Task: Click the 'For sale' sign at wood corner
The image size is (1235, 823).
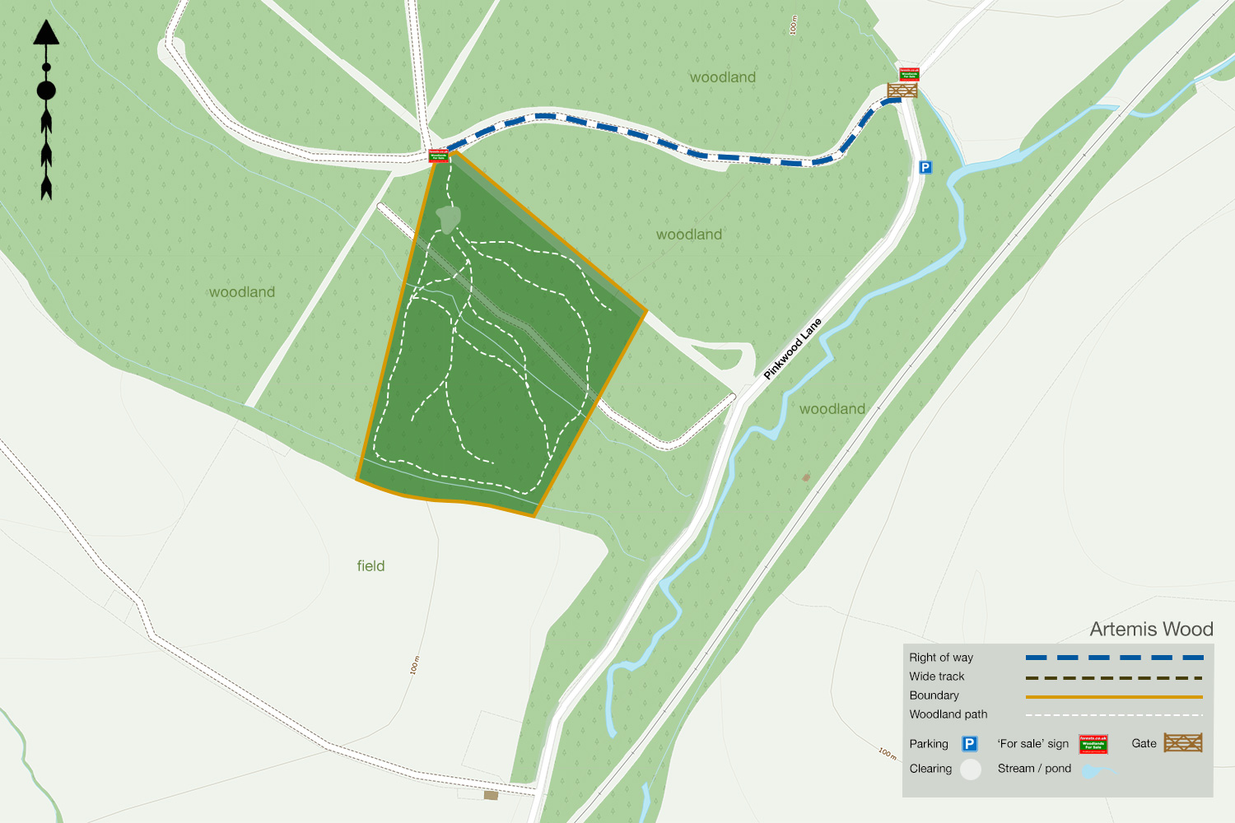Action: click(x=439, y=155)
